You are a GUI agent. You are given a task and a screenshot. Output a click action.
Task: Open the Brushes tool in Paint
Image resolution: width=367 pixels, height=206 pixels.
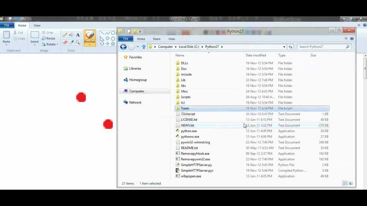90,38
